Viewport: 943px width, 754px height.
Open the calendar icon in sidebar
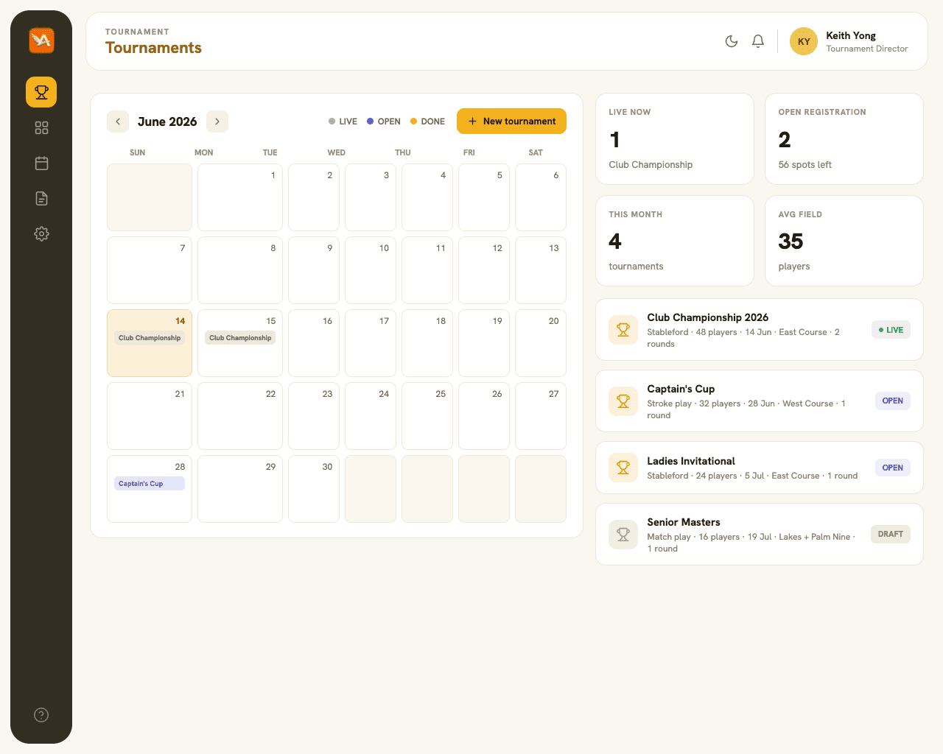tap(41, 163)
